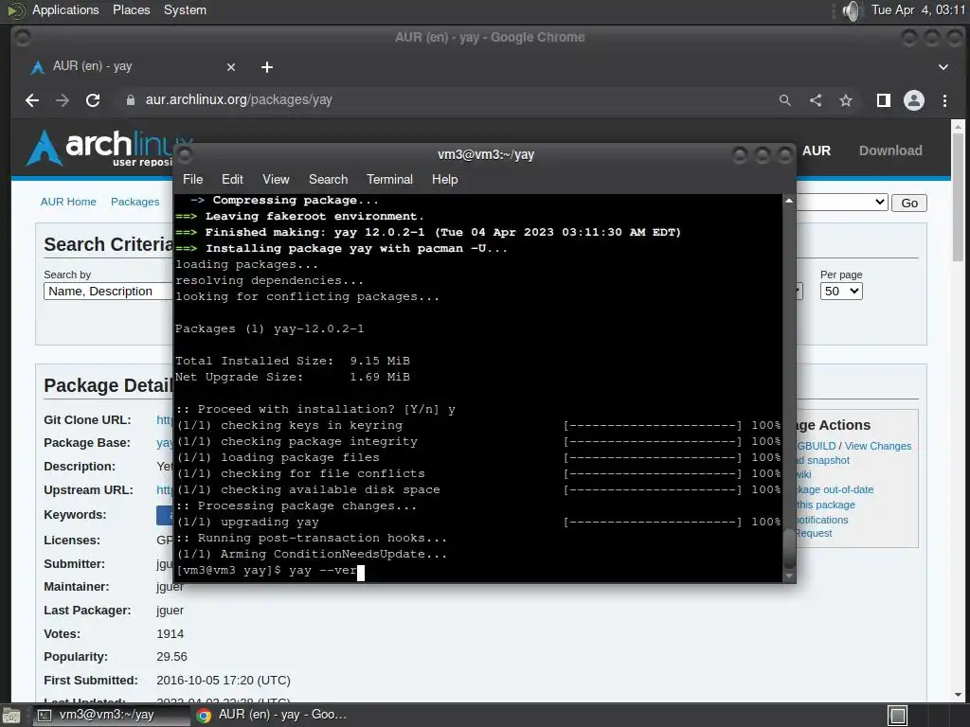
Task: Open terminal Terminal menu
Action: 389,179
